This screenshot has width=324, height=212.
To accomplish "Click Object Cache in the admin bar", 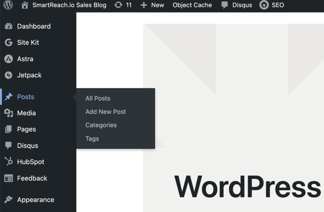I will click(x=192, y=5).
